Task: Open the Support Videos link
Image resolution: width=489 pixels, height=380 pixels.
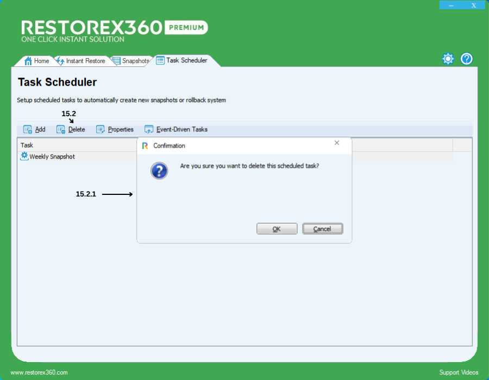Action: tap(459, 372)
